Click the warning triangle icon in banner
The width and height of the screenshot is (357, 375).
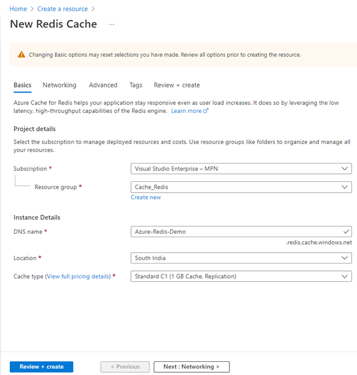(x=22, y=55)
